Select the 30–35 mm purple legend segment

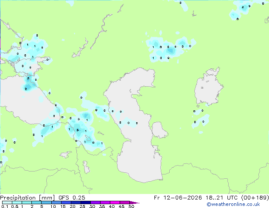point(95,202)
